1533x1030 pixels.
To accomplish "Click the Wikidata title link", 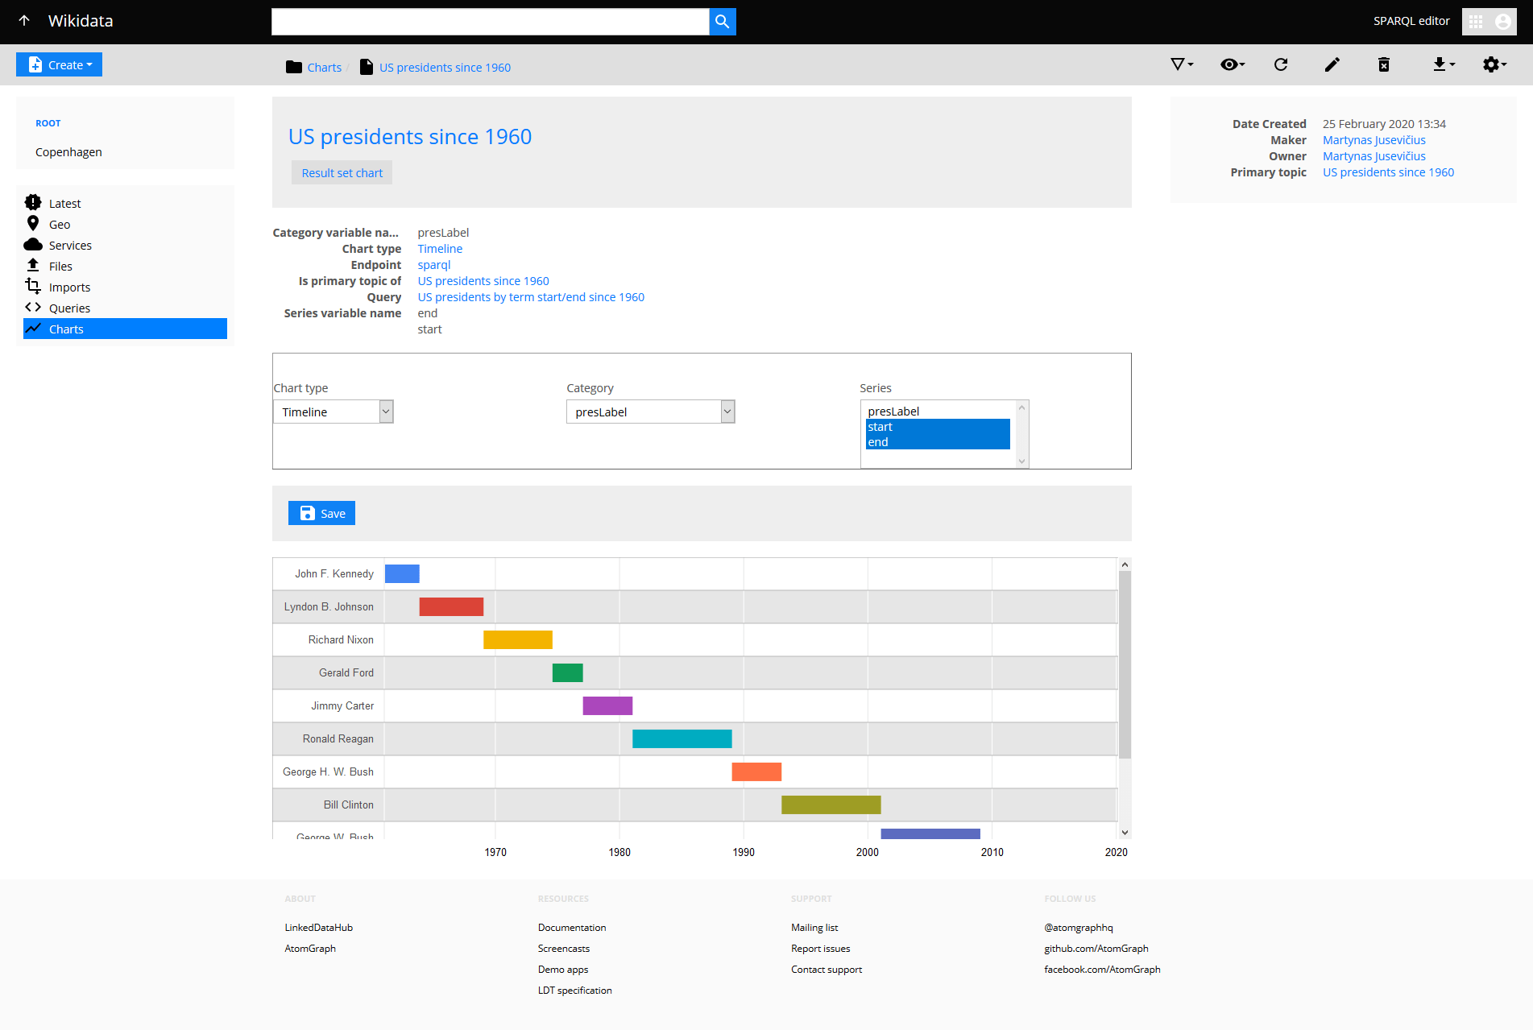I will coord(81,21).
